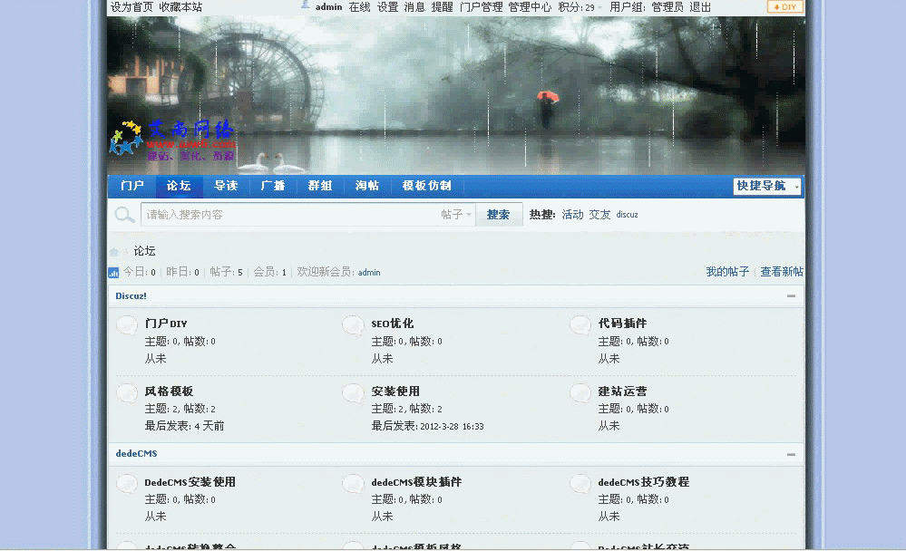
Task: Click the site logo on the banner
Action: (x=172, y=140)
